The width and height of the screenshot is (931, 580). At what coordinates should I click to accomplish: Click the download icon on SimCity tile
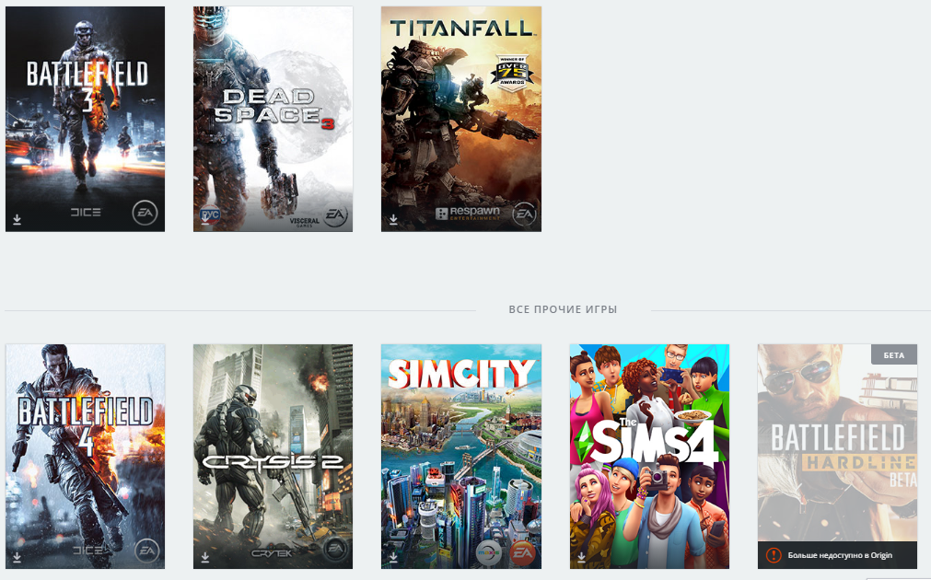(x=393, y=557)
